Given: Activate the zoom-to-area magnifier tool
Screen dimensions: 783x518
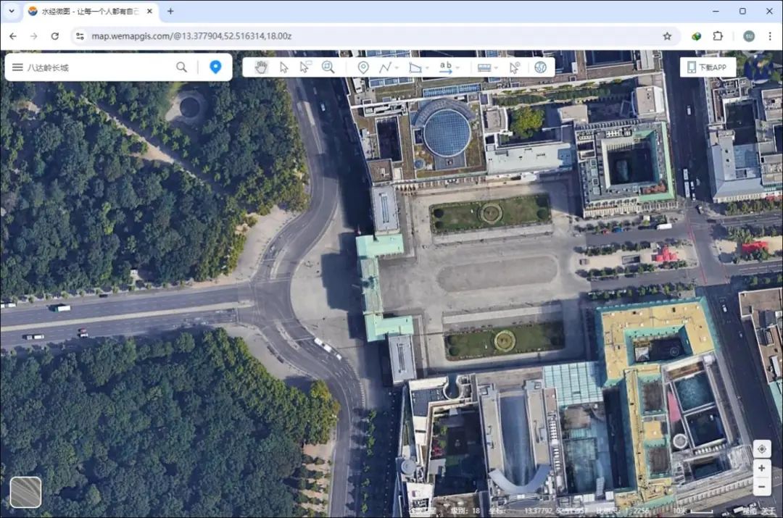Looking at the screenshot, I should coord(328,67).
